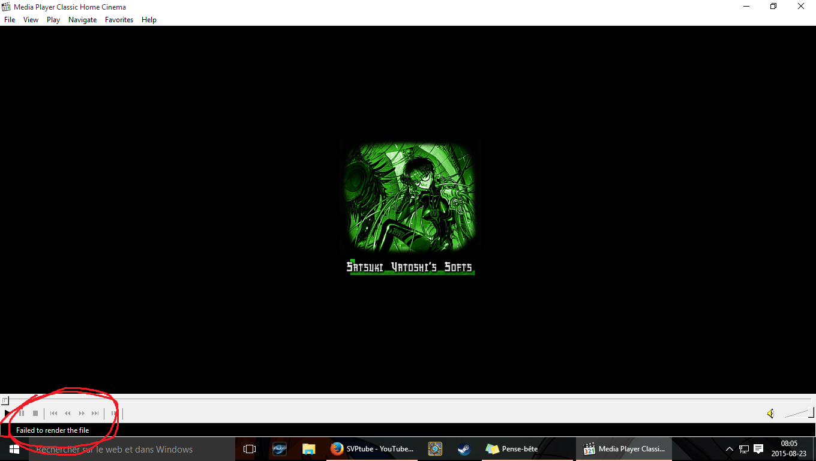Click the rewind (decrease speed) button
This screenshot has height=461, width=816.
click(x=68, y=414)
